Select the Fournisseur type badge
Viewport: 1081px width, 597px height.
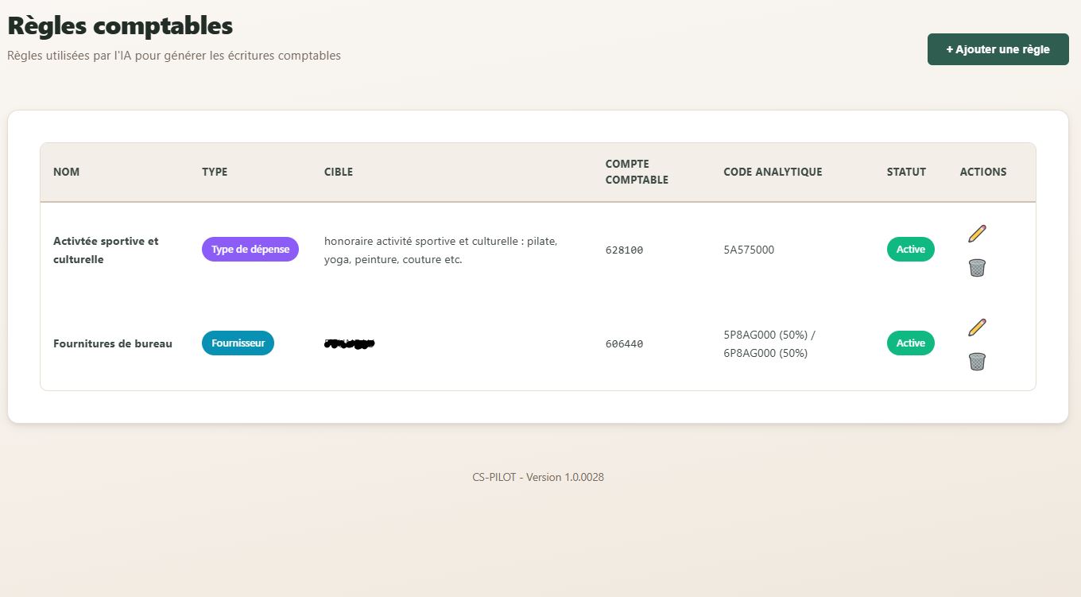238,343
